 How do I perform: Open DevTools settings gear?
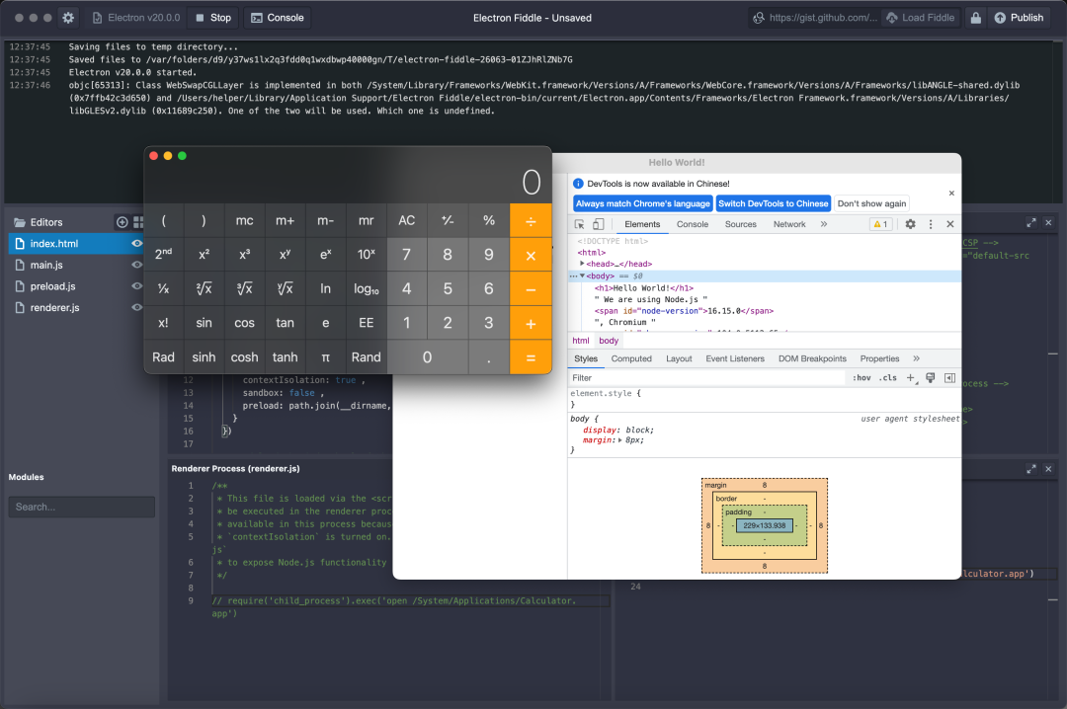[x=911, y=225]
